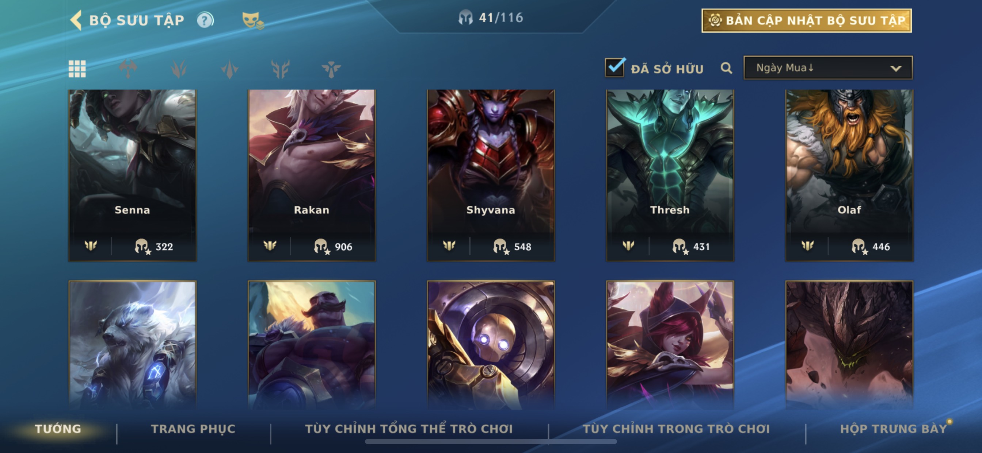Open the theater masks icon
The width and height of the screenshot is (982, 453).
(x=252, y=20)
